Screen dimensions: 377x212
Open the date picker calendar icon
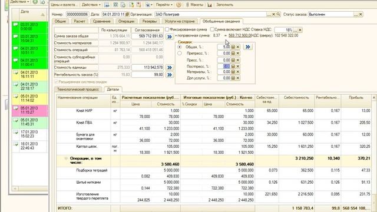127,14
